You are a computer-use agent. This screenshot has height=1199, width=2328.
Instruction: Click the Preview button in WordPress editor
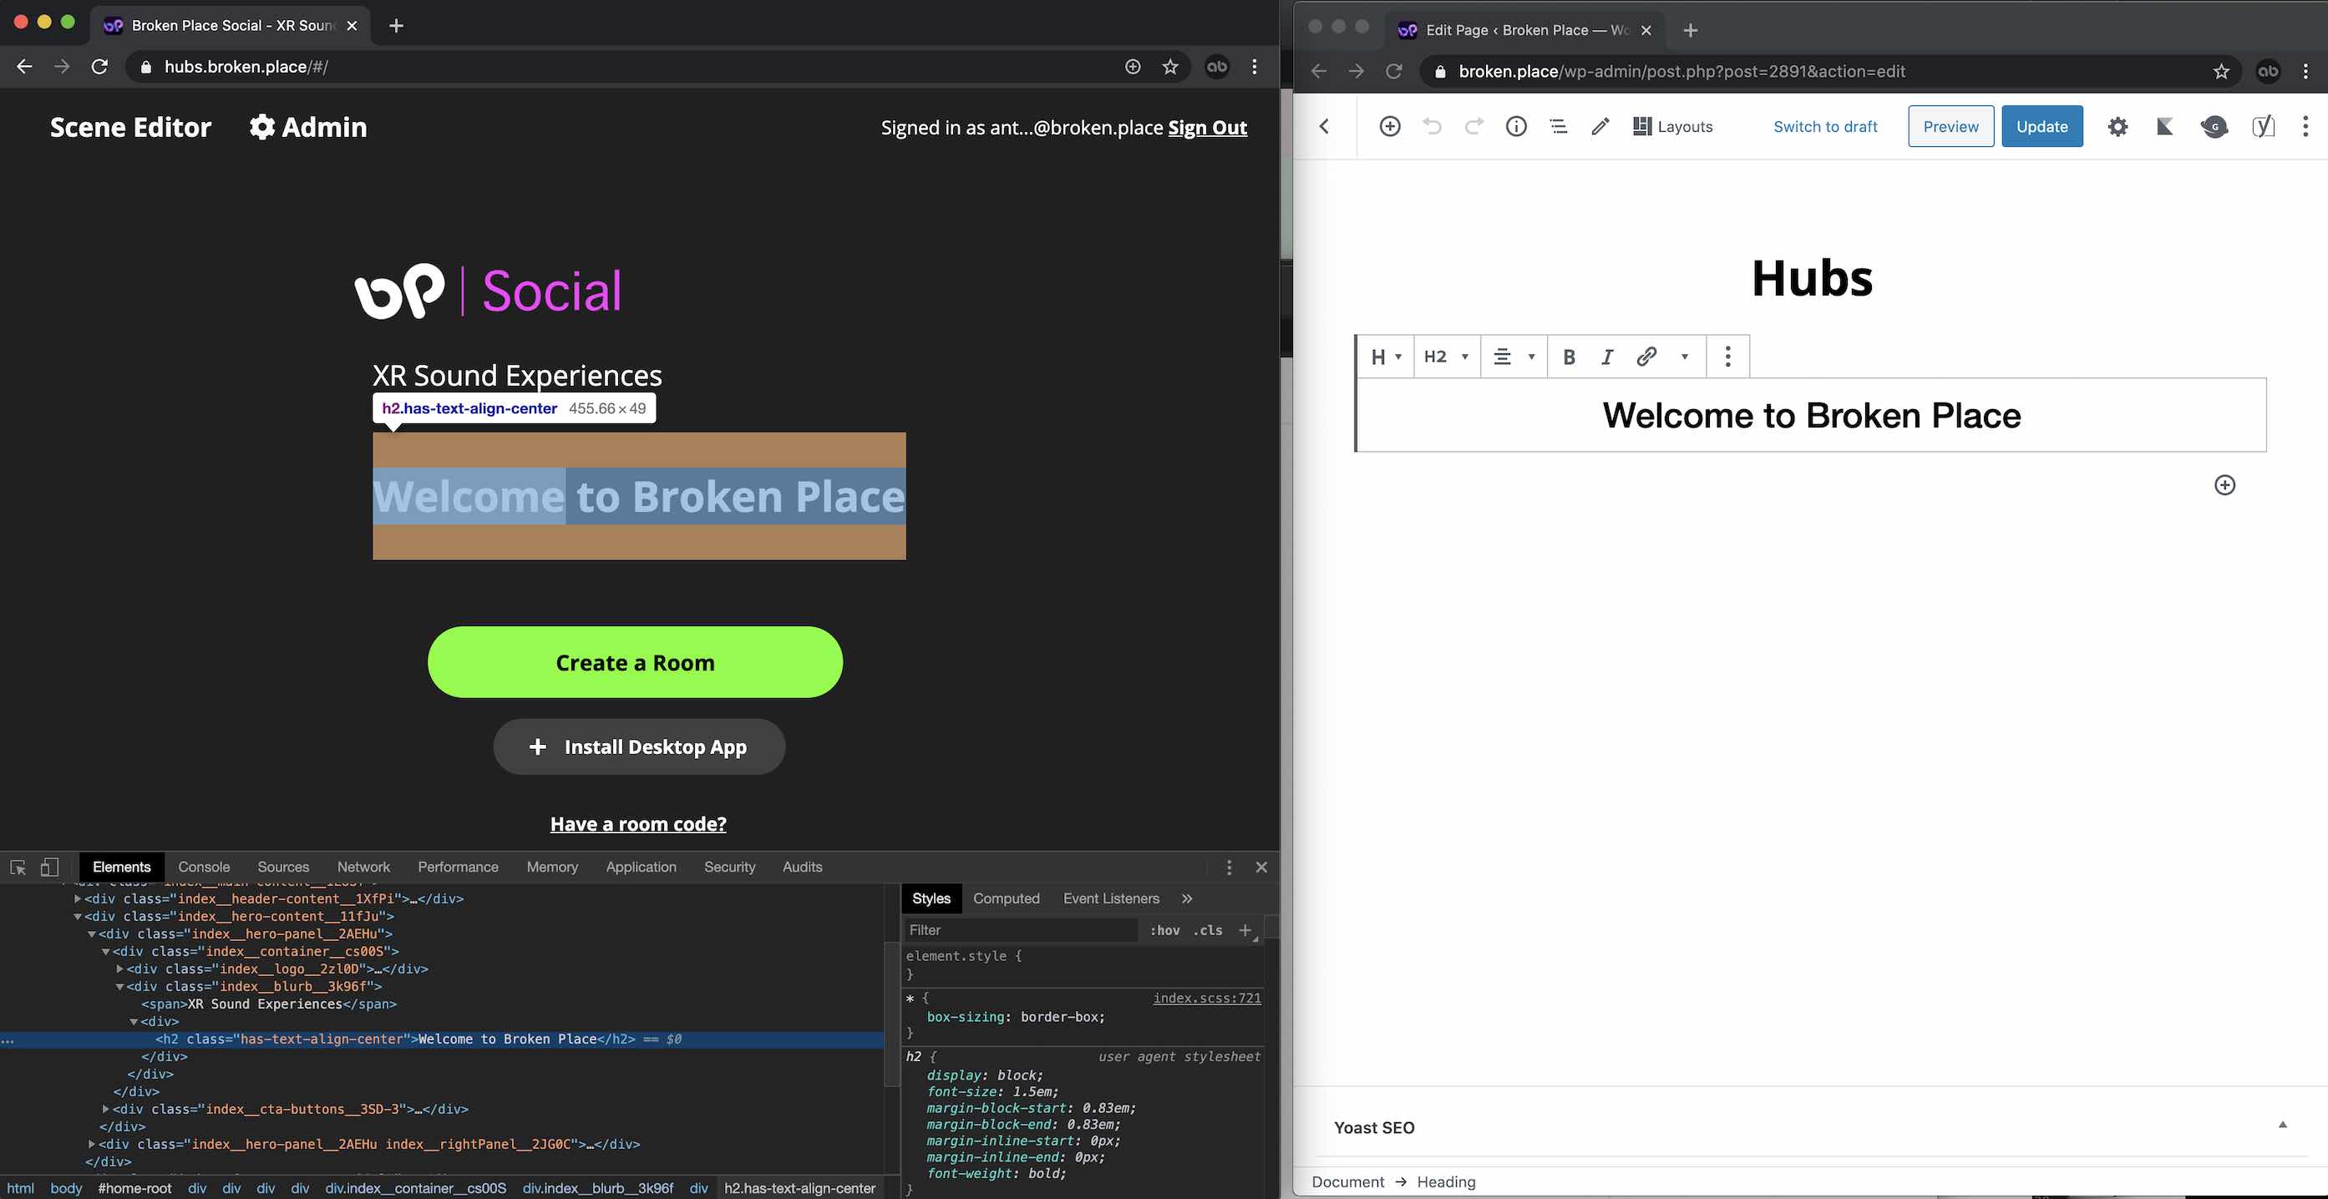click(1950, 125)
